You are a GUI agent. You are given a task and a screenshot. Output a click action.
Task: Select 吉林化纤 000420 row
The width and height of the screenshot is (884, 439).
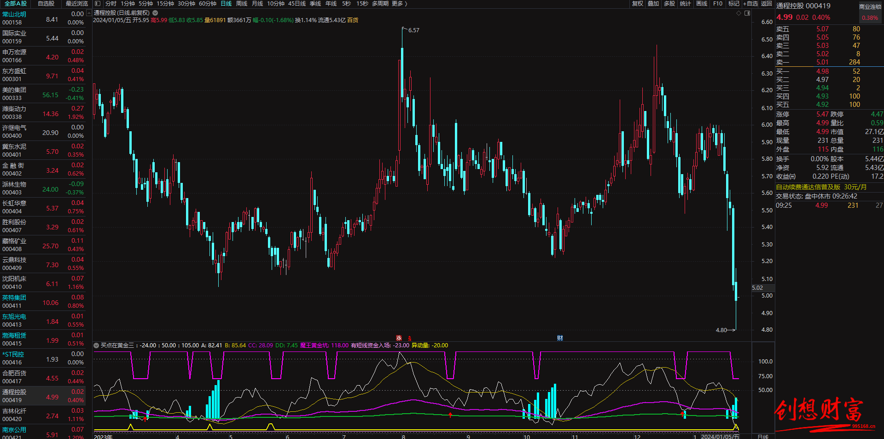(43, 415)
